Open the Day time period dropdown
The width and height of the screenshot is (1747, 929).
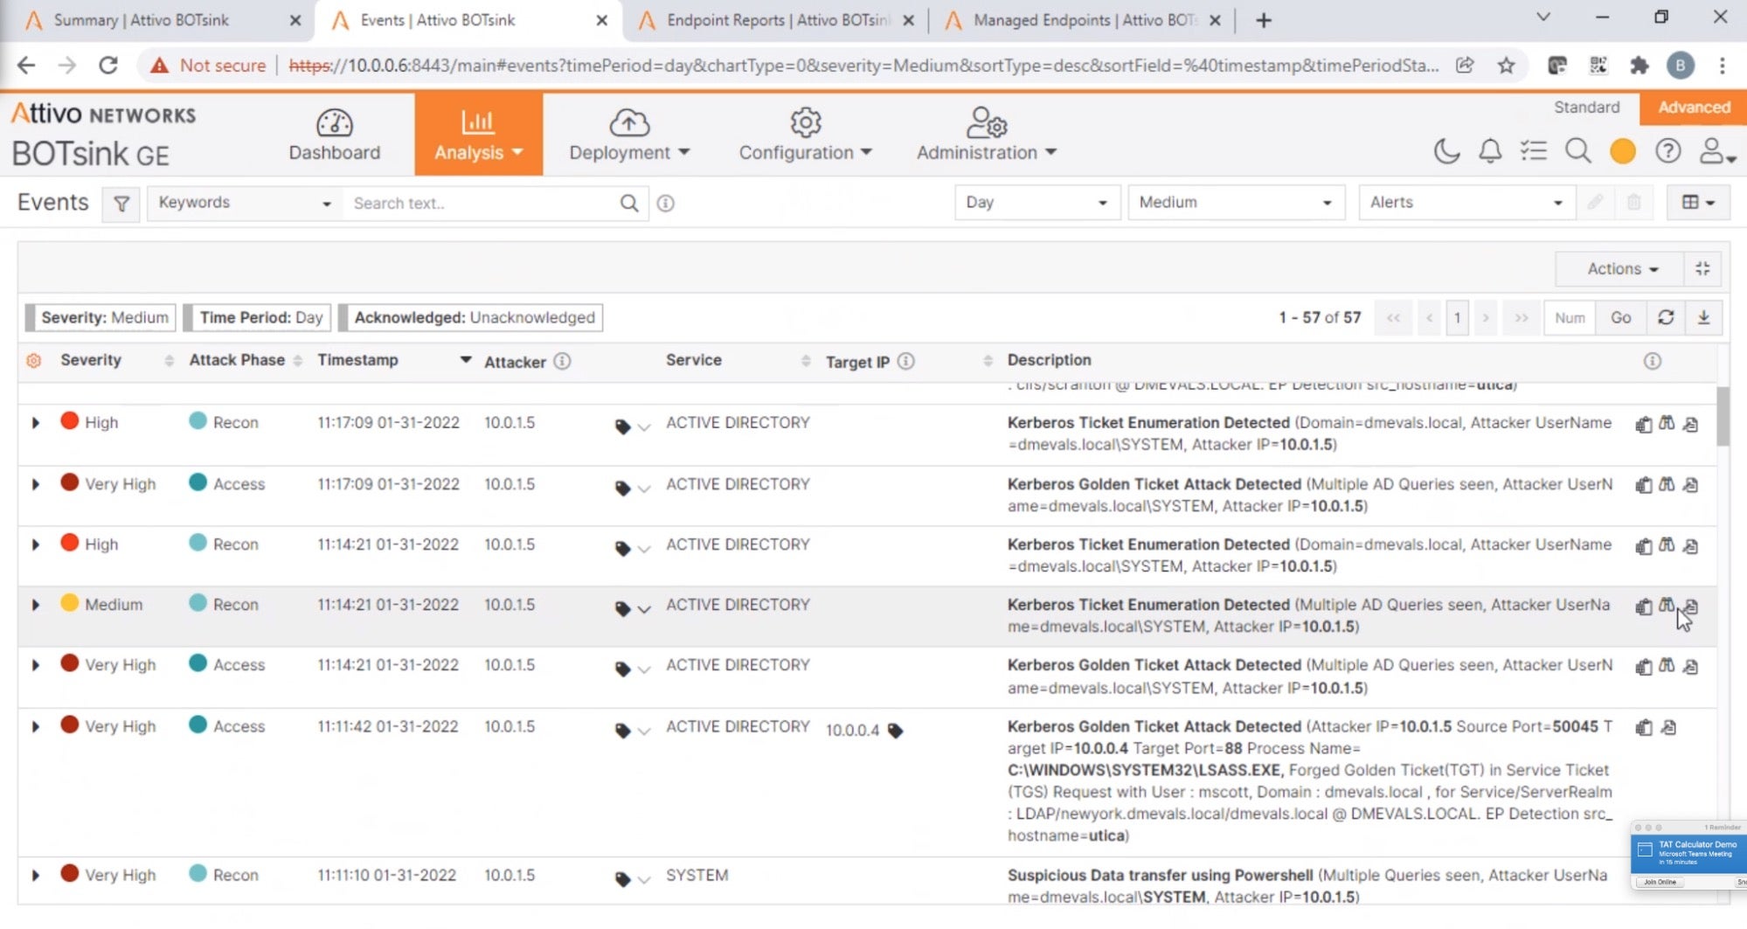[1036, 203]
